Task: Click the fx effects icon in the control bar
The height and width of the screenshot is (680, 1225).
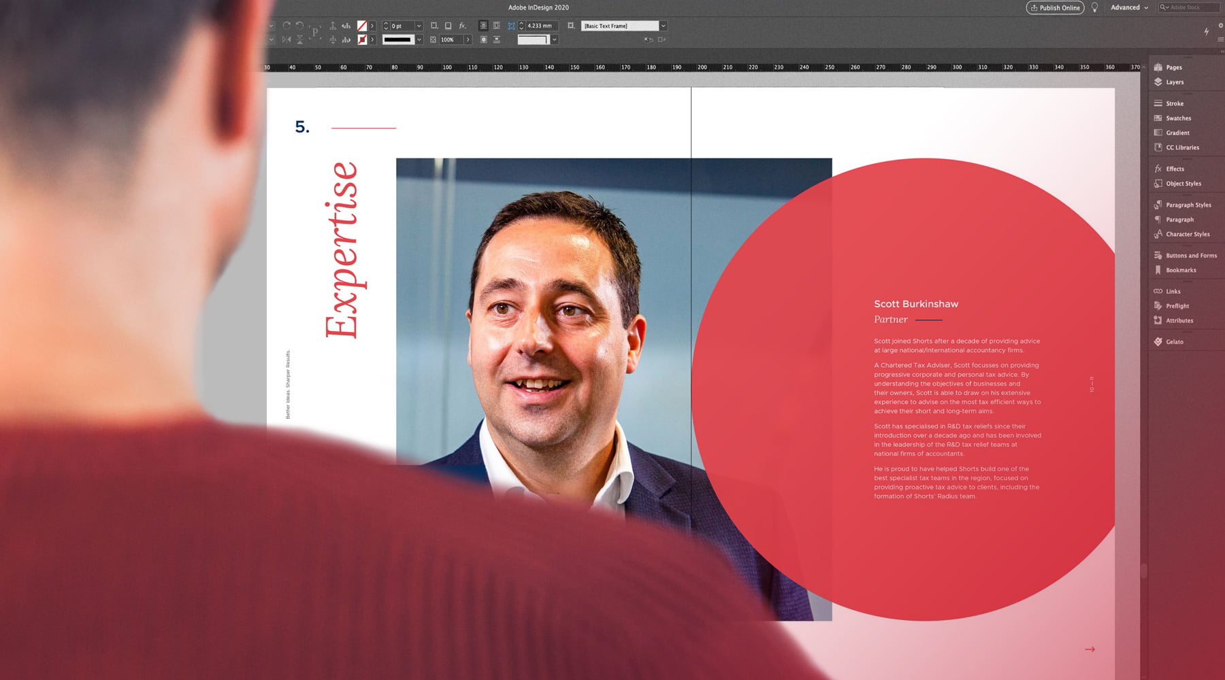Action: (x=462, y=26)
